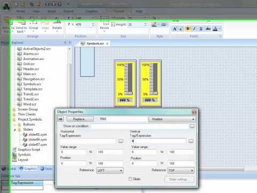Pin the Project Explorer panel

[65, 42]
